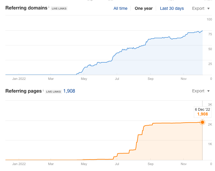The image size is (215, 171).
Task: Click the Referring domains heading
Action: coord(26,8)
